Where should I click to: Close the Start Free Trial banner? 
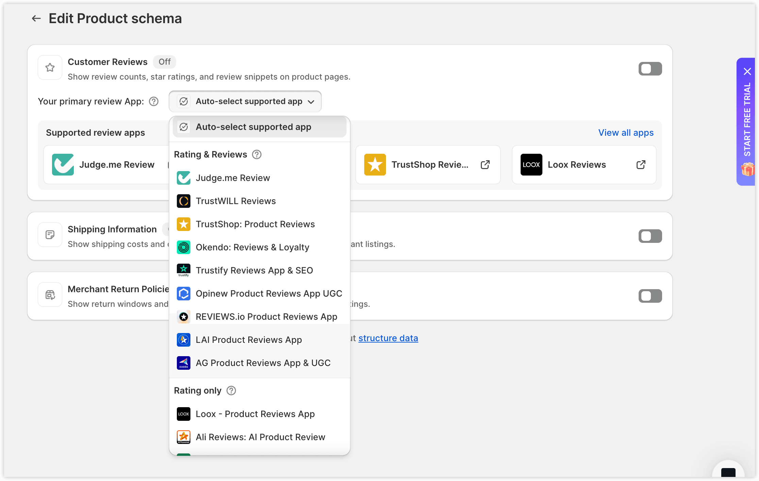coord(747,71)
